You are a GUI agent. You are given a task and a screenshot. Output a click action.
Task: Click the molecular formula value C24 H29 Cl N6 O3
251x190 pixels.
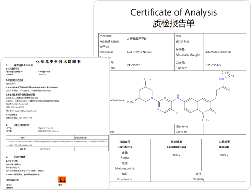(x=139, y=52)
